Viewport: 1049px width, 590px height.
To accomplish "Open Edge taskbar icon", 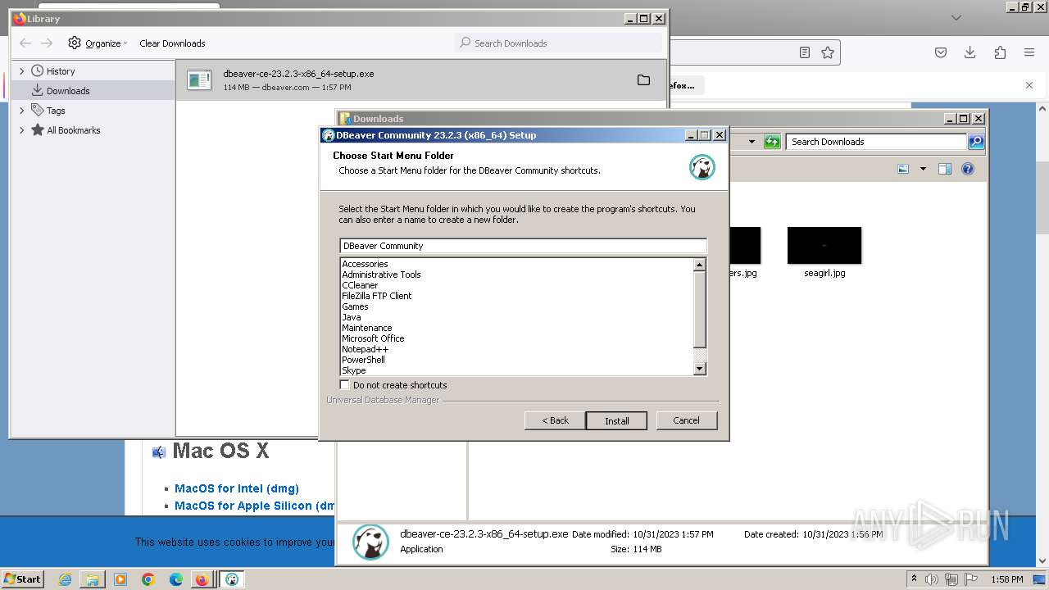I will point(176,579).
